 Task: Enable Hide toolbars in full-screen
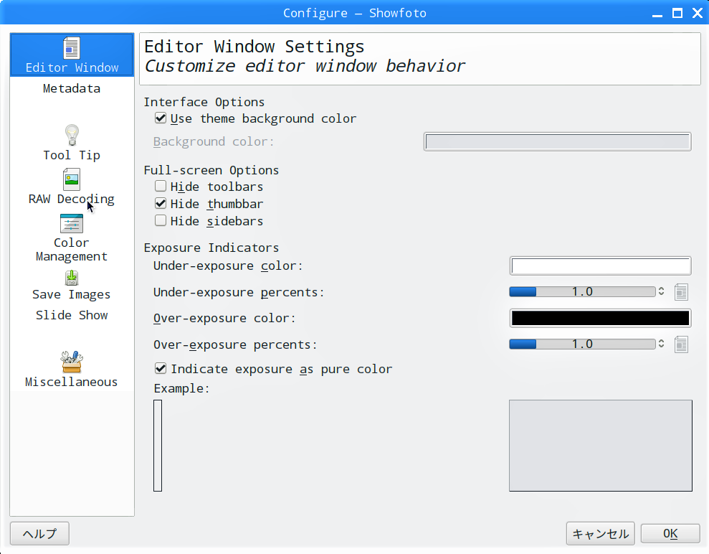point(161,186)
